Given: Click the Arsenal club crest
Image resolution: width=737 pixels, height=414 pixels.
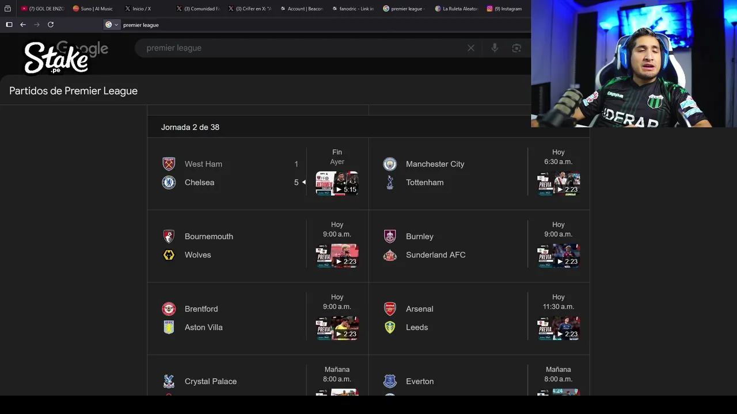Looking at the screenshot, I should (x=390, y=309).
